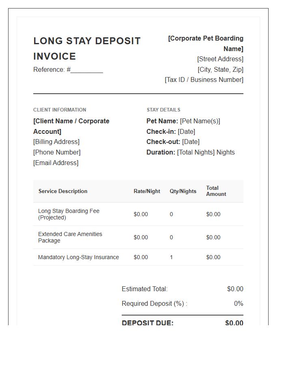Screen dimensions: 284x365
Task: Click the '[Phone Number]' placeholder
Action: pos(57,152)
